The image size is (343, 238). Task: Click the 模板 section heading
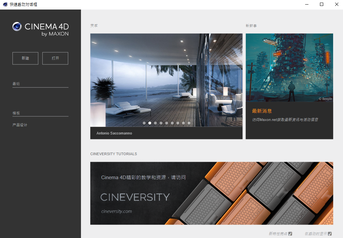16,113
